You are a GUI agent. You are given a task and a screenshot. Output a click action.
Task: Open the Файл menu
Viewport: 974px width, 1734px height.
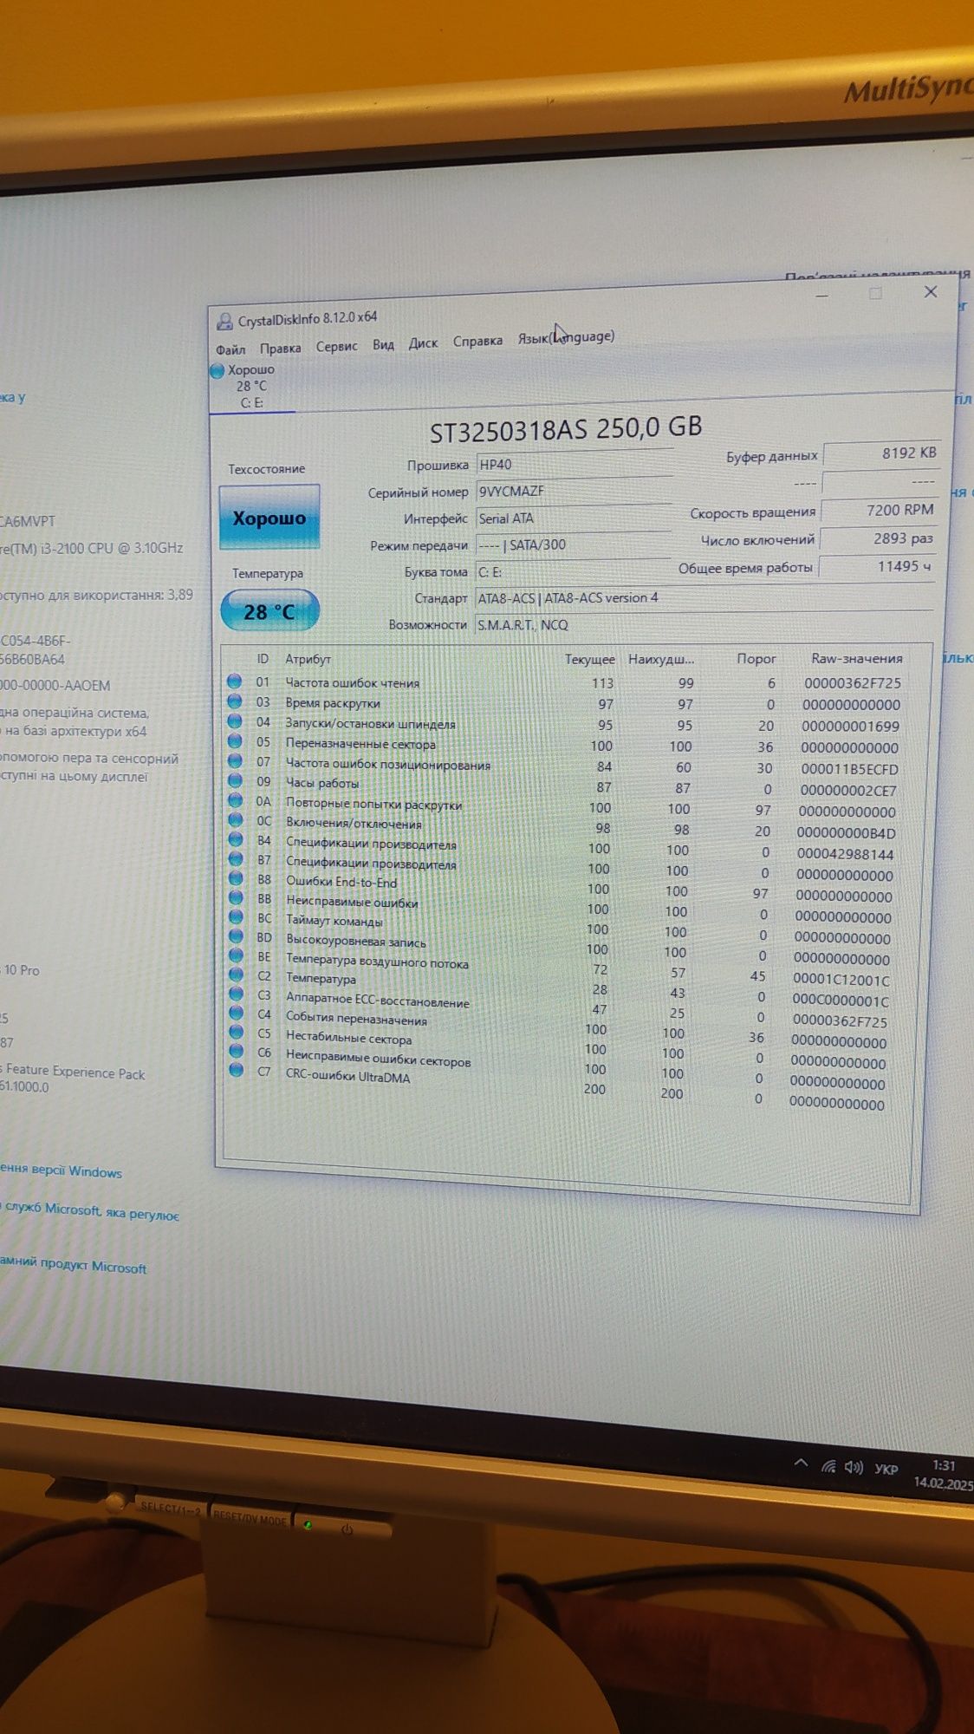pyautogui.click(x=231, y=349)
